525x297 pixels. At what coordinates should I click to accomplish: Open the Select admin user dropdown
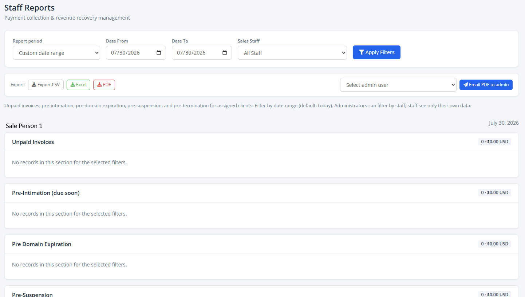398,85
